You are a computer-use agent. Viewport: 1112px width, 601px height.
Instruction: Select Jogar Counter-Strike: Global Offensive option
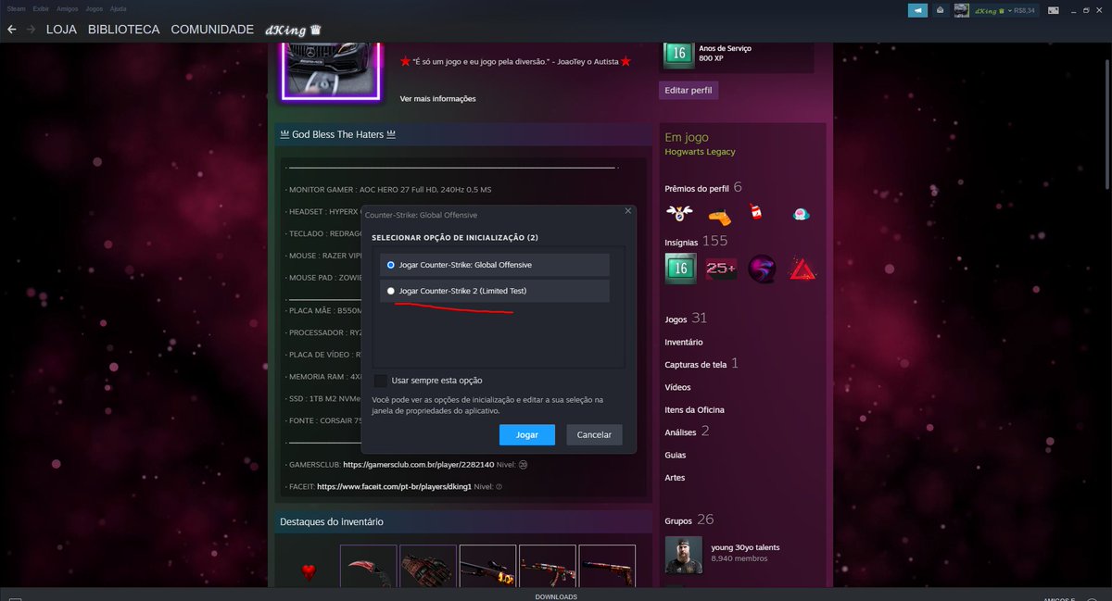(495, 265)
